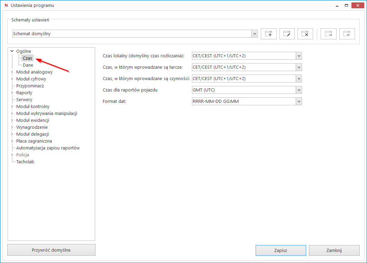Select Moduł cyfrowy in the tree
The height and width of the screenshot is (263, 367).
point(31,79)
